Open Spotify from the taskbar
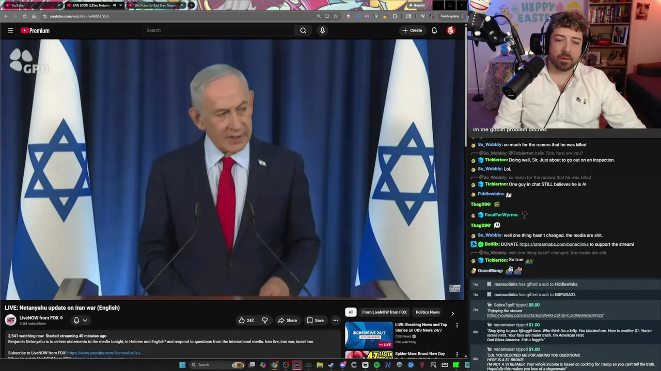This screenshot has height=371, width=661. (x=376, y=365)
